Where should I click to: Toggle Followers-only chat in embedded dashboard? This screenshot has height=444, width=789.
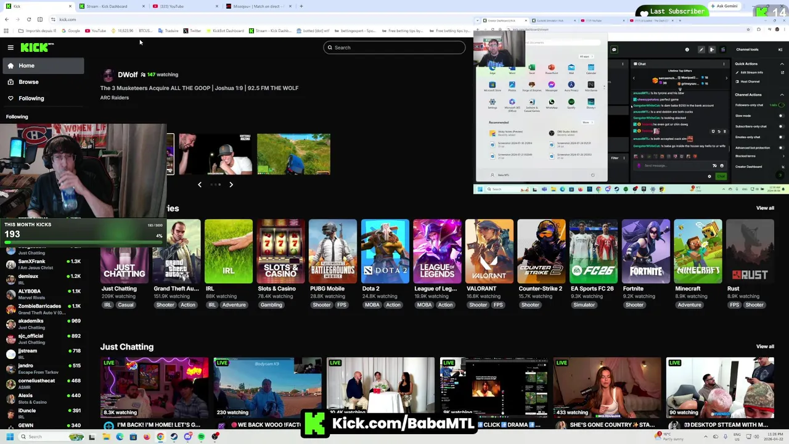[x=780, y=105]
